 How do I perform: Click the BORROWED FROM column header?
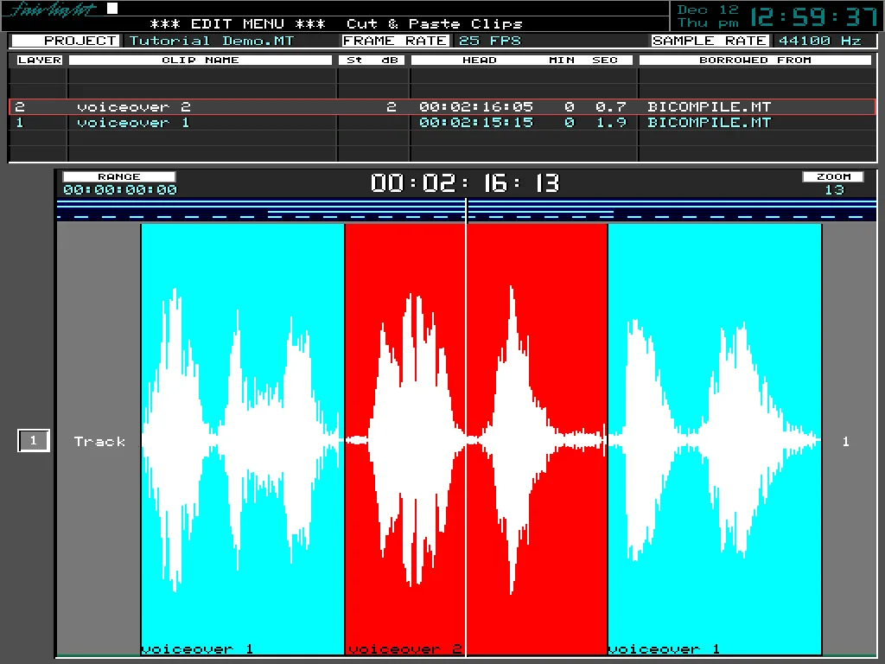[755, 60]
